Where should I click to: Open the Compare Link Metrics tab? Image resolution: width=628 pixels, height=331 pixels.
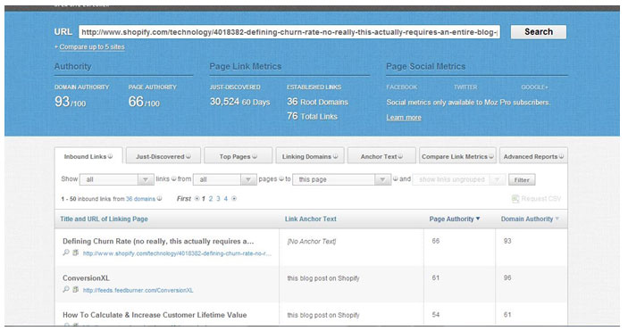coord(457,156)
